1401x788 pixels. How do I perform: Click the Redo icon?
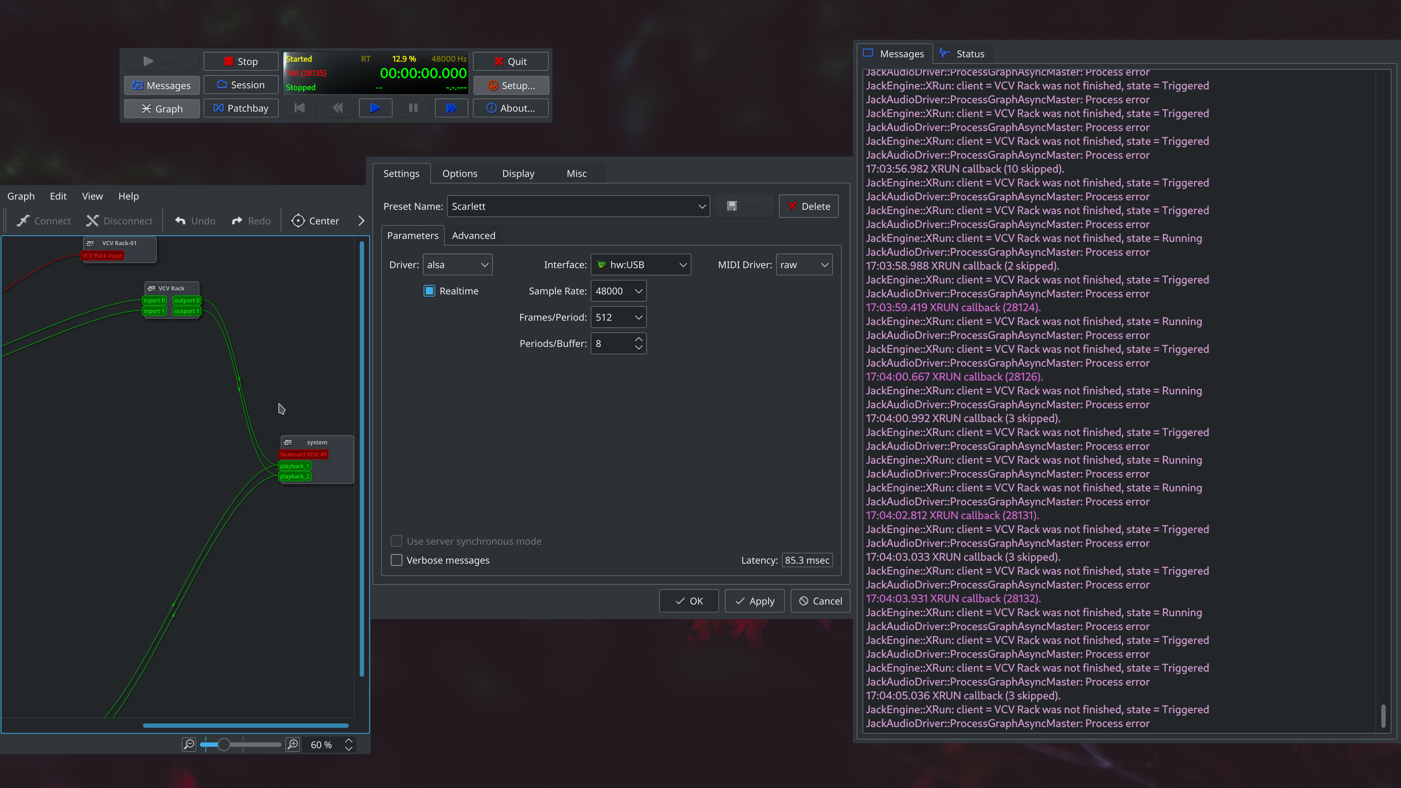tap(251, 221)
